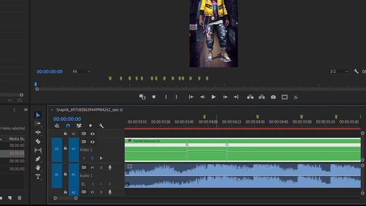Image resolution: width=366 pixels, height=206 pixels.
Task: Solo A2 track with S button
Action: pos(101,192)
